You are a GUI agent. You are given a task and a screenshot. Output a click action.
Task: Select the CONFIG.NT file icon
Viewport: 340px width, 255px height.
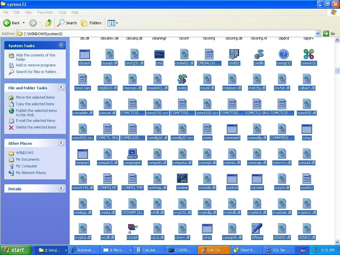[107, 179]
